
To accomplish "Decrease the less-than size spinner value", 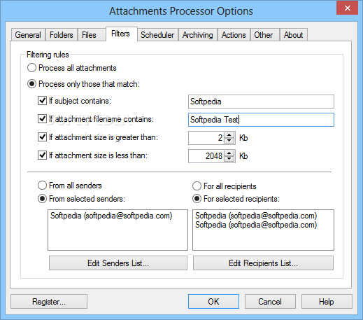I will (x=229, y=158).
